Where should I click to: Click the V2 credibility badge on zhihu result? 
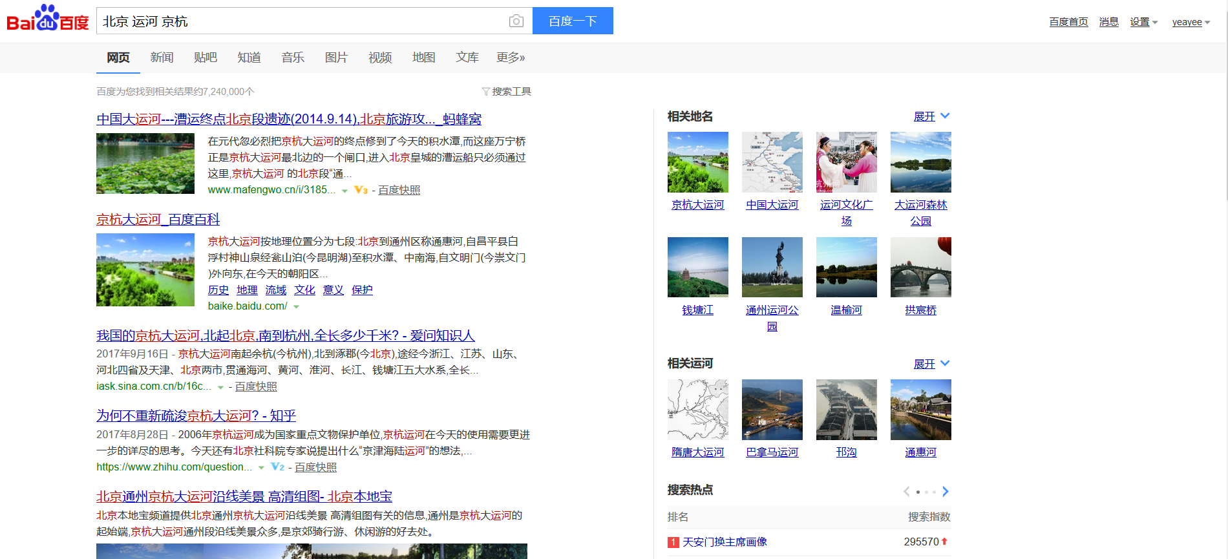277,467
